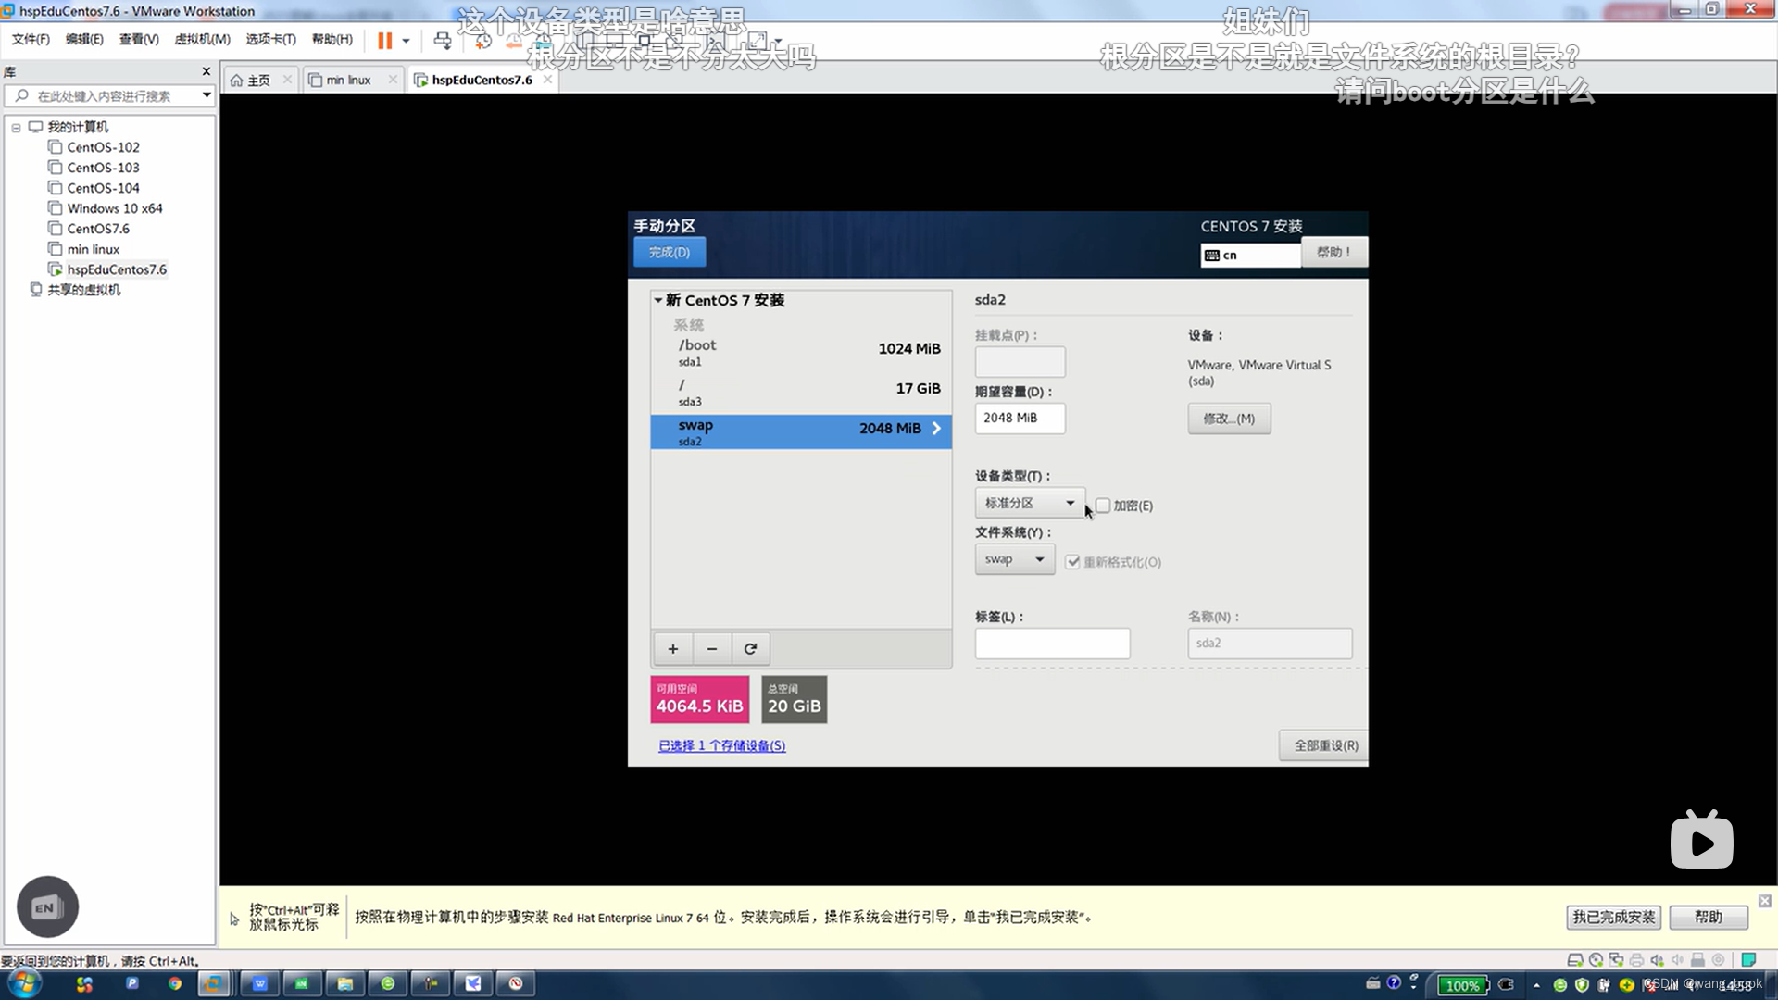Click the 完成(D) done button
The image size is (1778, 1000).
[670, 252]
